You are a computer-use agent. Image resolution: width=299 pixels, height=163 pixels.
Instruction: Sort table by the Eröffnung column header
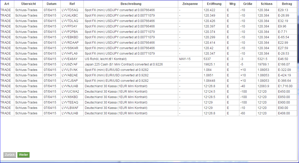[x=214, y=4]
